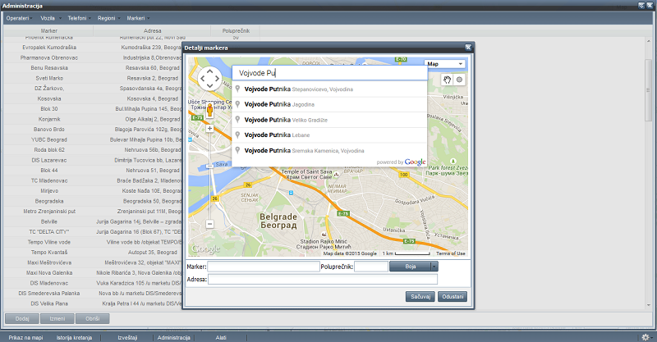Image resolution: width=657 pixels, height=342 pixels.
Task: Click the Odustani button
Action: tap(453, 296)
